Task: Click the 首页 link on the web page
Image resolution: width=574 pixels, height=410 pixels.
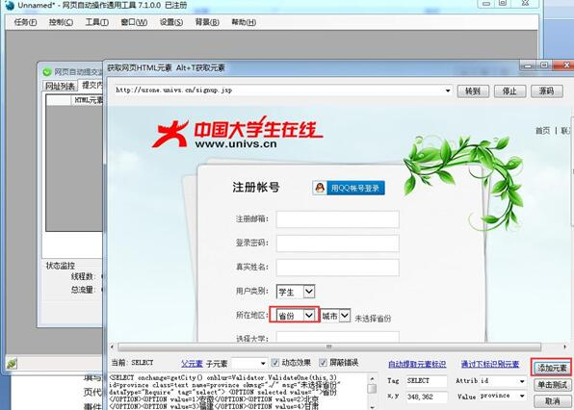Action: (x=542, y=131)
